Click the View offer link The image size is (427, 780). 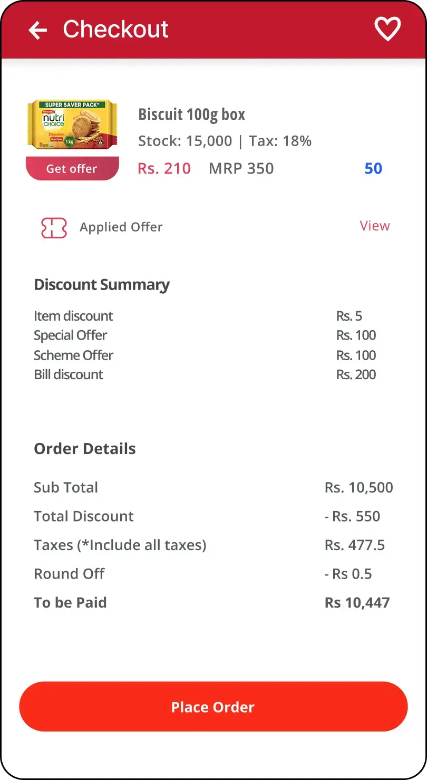click(x=374, y=226)
